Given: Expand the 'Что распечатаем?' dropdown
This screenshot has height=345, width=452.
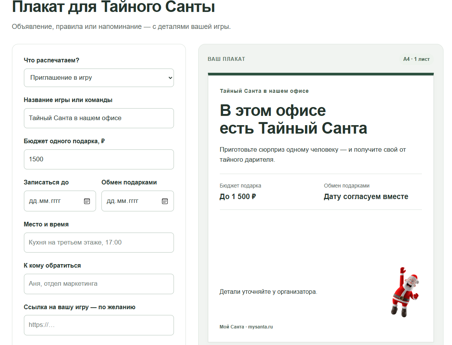Looking at the screenshot, I should [99, 78].
